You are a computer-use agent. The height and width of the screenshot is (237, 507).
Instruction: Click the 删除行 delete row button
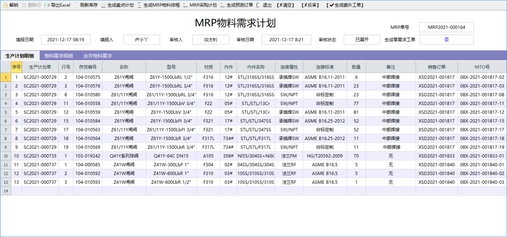coord(32,5)
